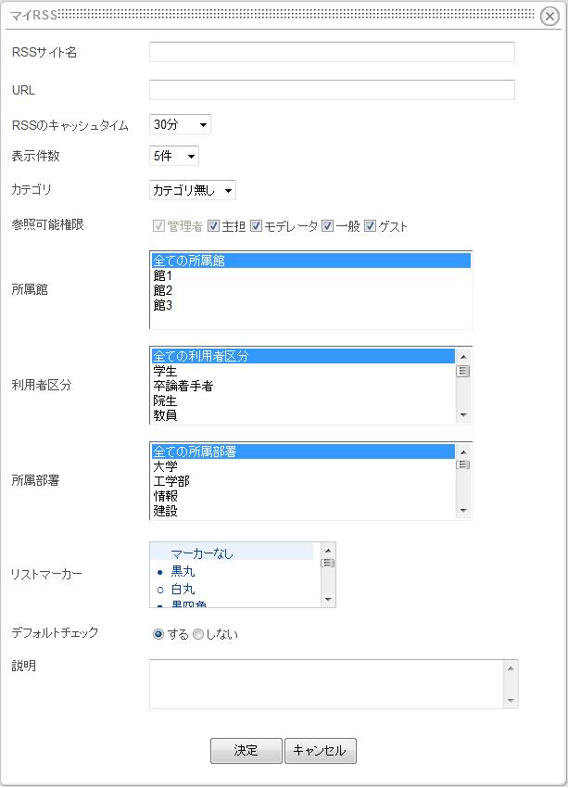Click down arrow of リストマーカー scrollbar

(328, 600)
